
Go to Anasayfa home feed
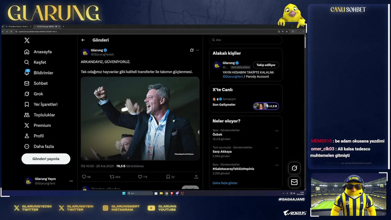38,52
